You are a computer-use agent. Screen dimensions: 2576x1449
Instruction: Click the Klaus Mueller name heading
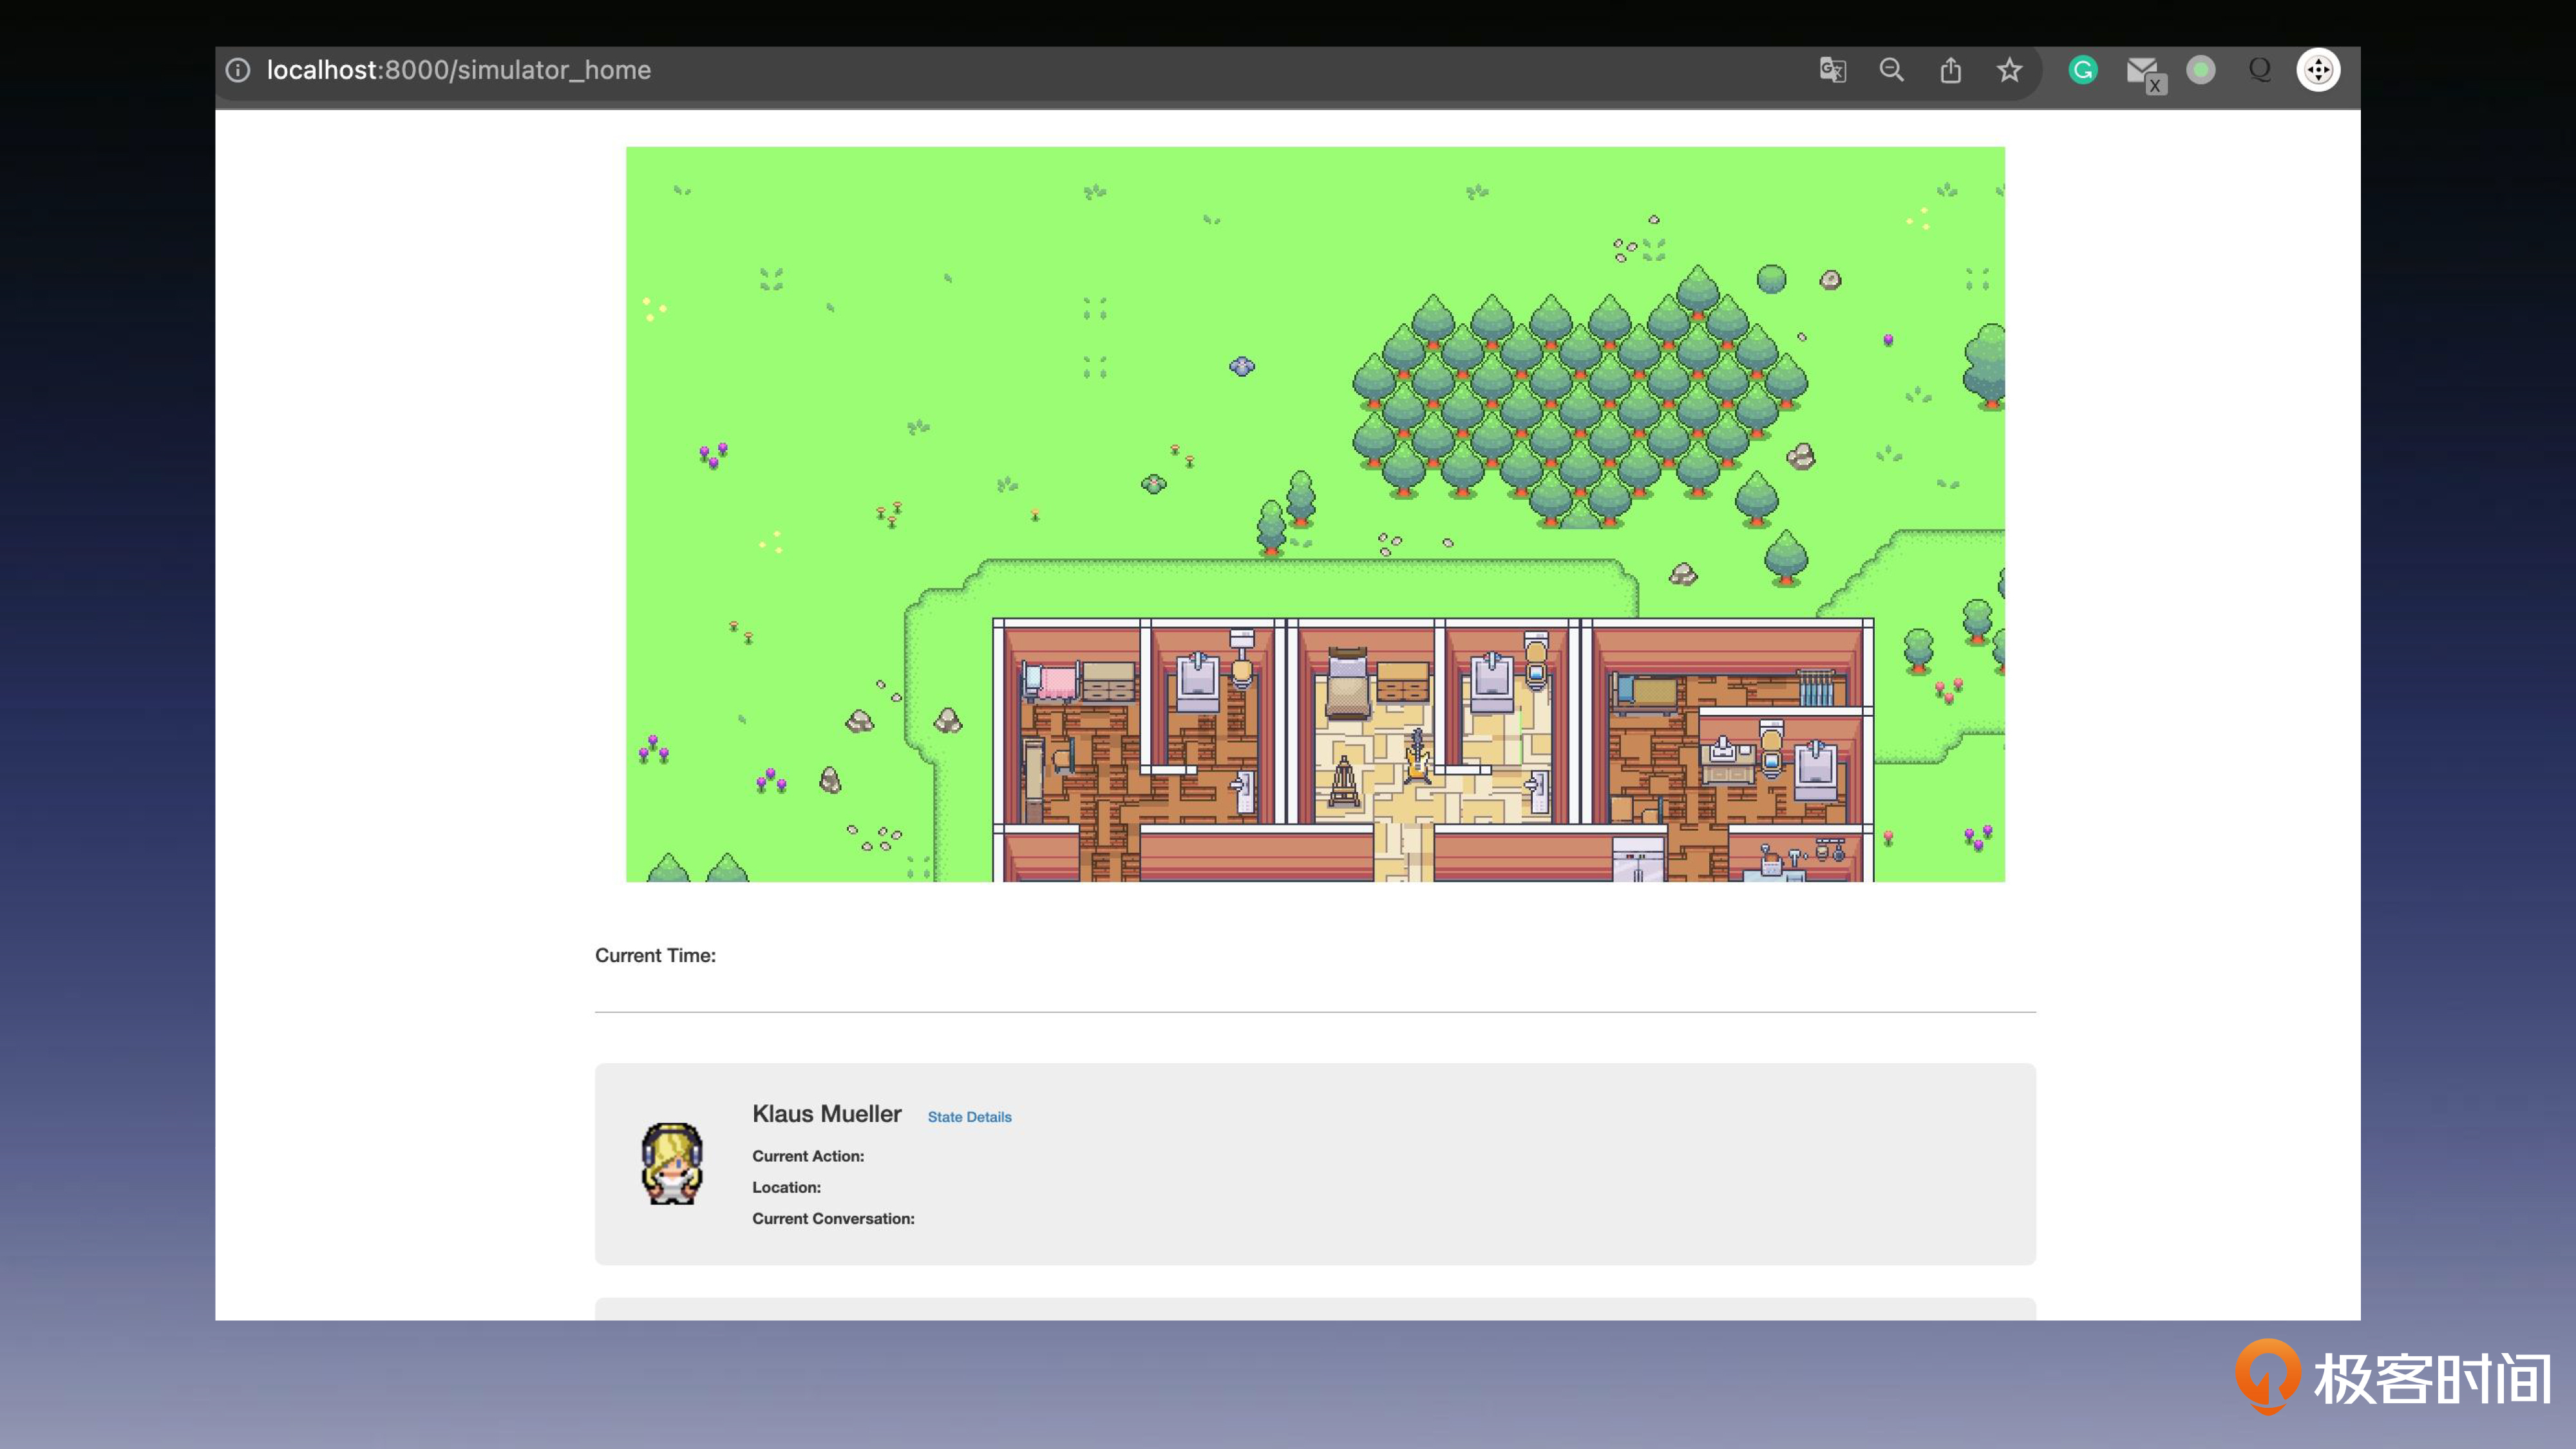coord(826,1114)
